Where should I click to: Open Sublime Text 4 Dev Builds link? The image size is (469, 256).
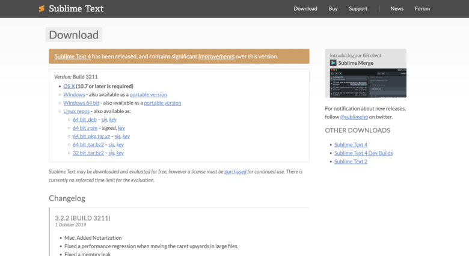(363, 153)
